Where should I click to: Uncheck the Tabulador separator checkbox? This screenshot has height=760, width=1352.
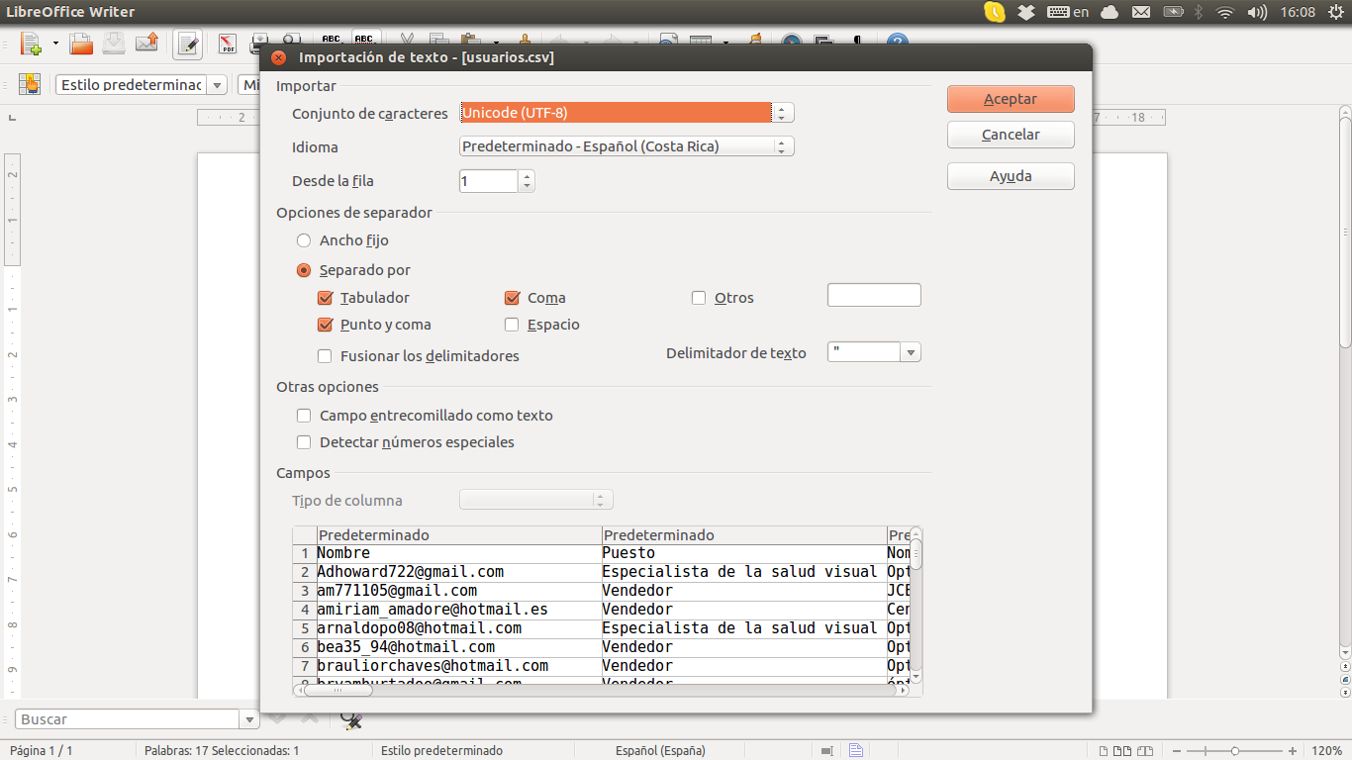click(x=325, y=298)
